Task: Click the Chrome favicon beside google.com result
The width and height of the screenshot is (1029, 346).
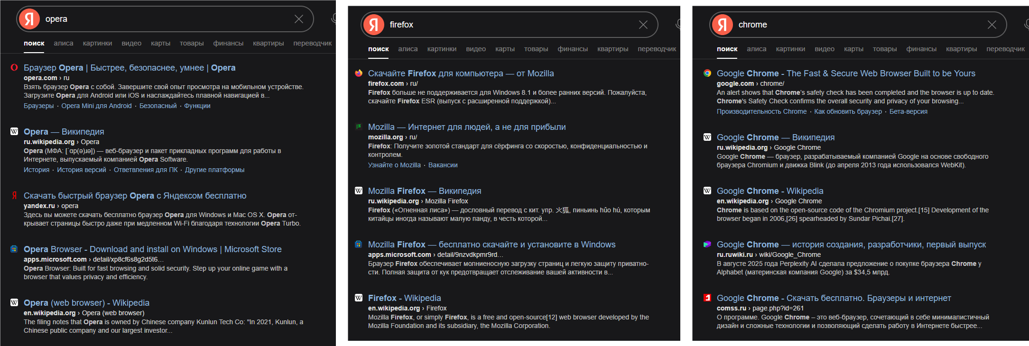Action: [707, 73]
